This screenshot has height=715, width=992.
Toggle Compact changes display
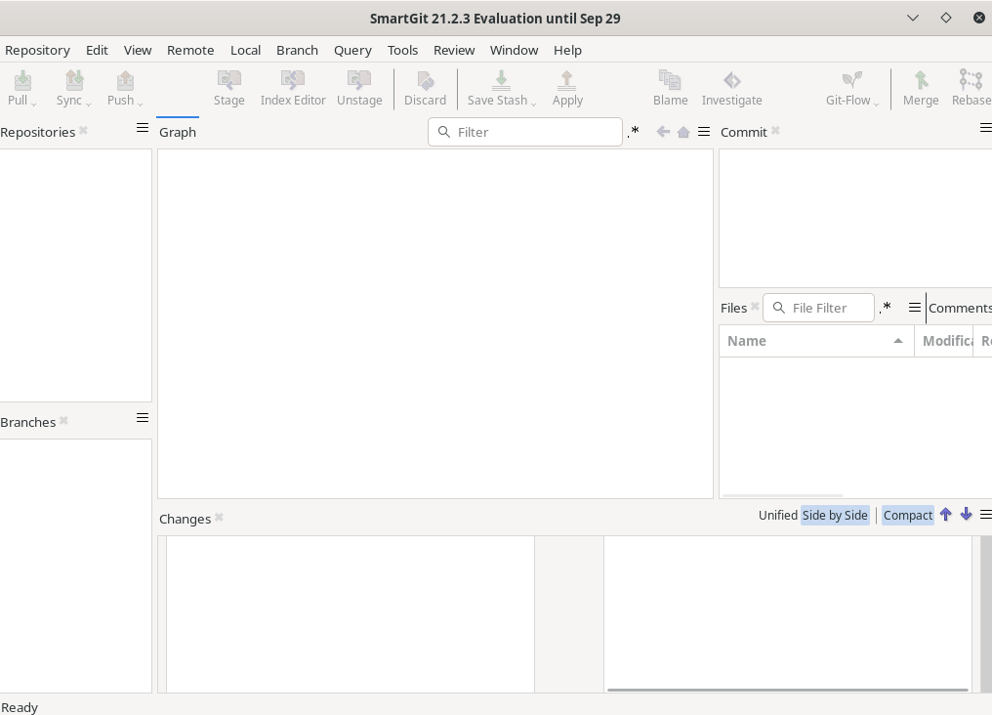(x=908, y=515)
